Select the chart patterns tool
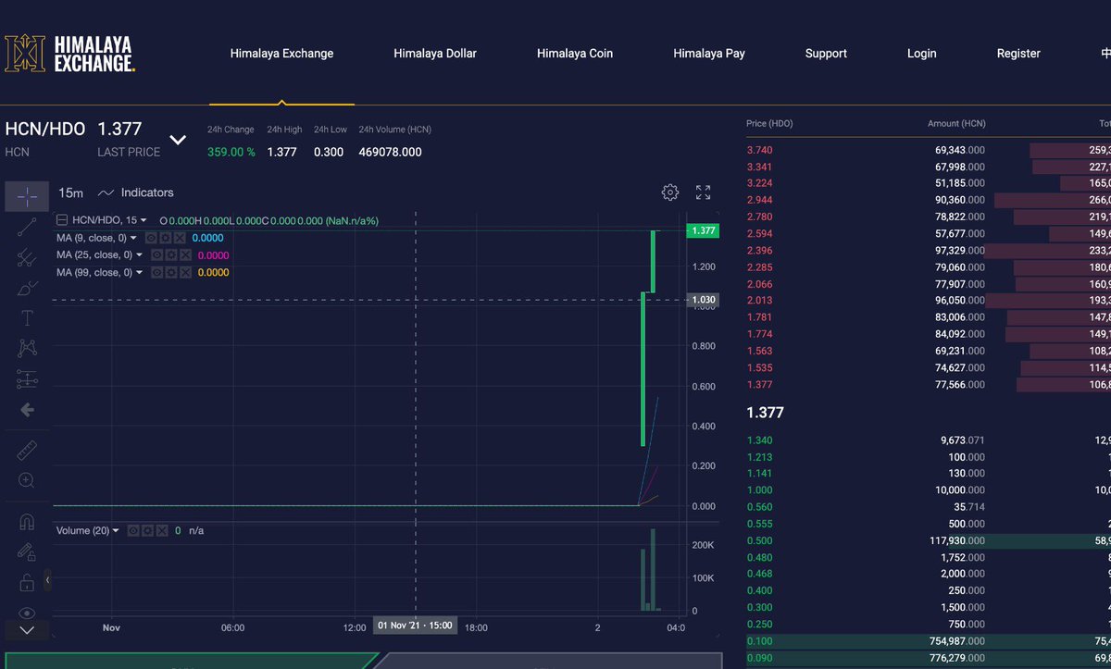Viewport: 1111px width, 669px height. [27, 349]
